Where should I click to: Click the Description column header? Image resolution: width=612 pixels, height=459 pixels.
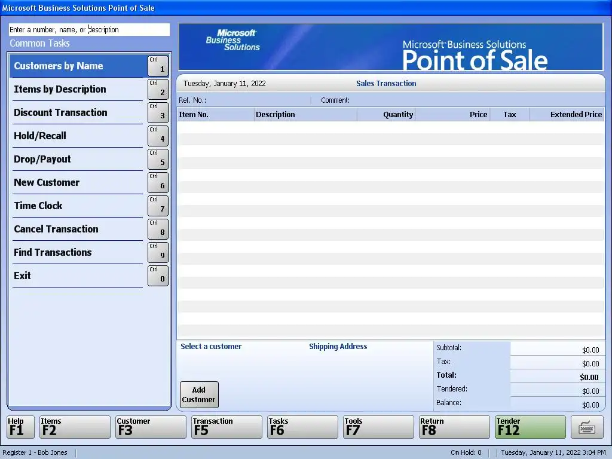coord(305,114)
